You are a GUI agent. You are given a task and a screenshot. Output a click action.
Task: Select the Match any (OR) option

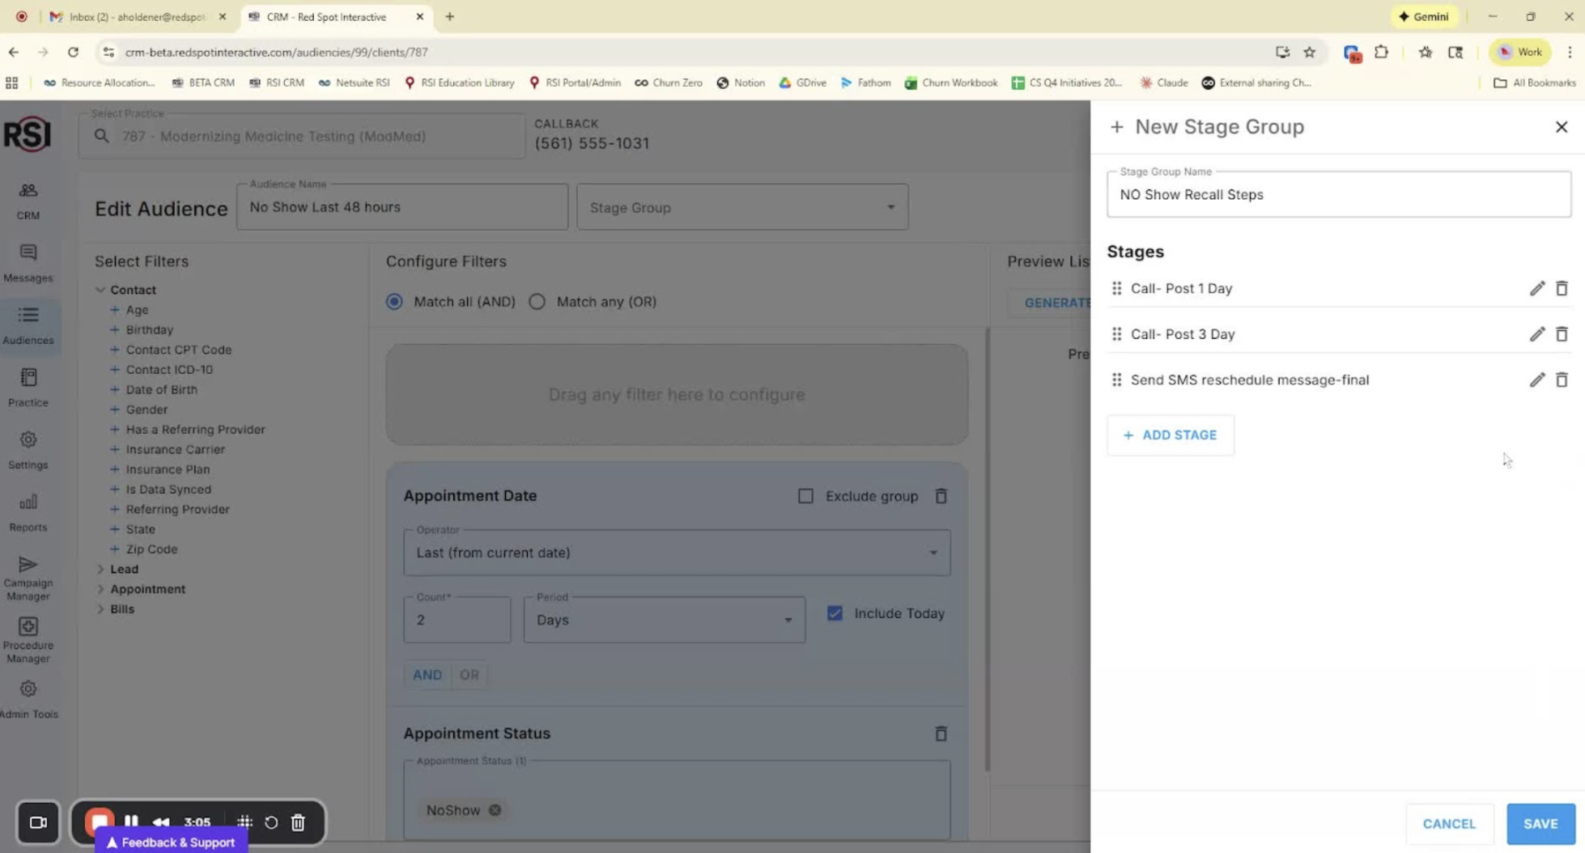pos(538,302)
